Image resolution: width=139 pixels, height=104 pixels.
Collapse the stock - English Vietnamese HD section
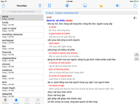47,13
